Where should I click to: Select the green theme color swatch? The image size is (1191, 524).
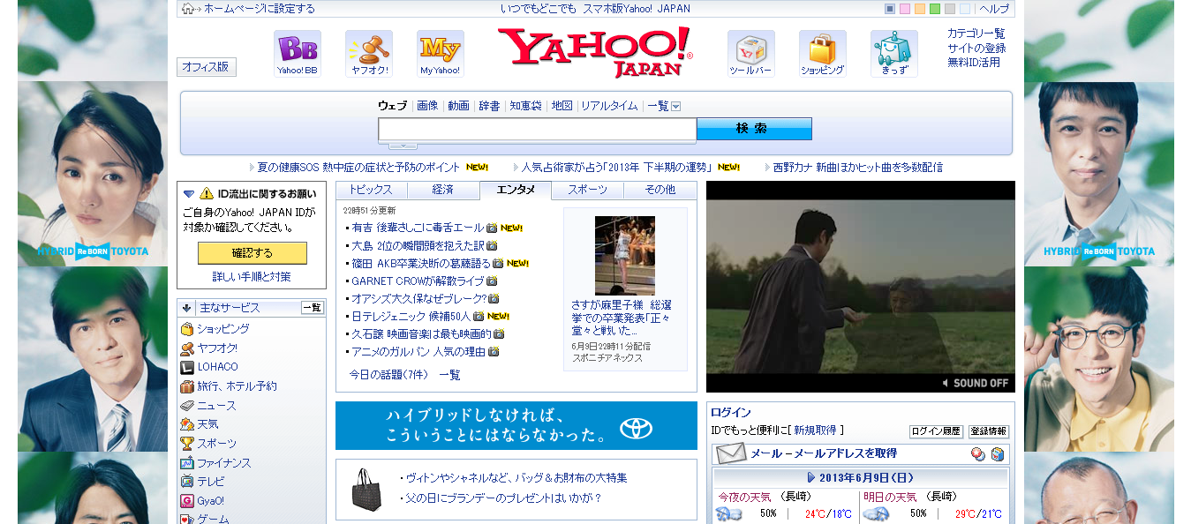[x=935, y=9]
